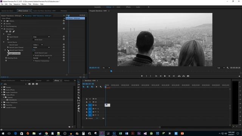This screenshot has height=136, width=242.
Task: Select the Calculations effect in Effects list
Action: pyautogui.click(x=12, y=100)
